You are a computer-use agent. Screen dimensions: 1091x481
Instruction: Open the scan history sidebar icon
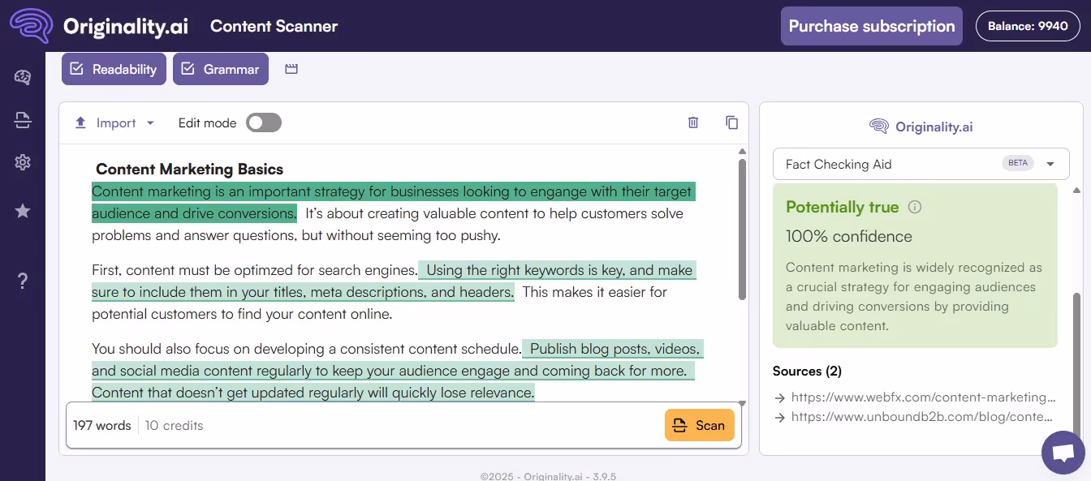tap(23, 121)
